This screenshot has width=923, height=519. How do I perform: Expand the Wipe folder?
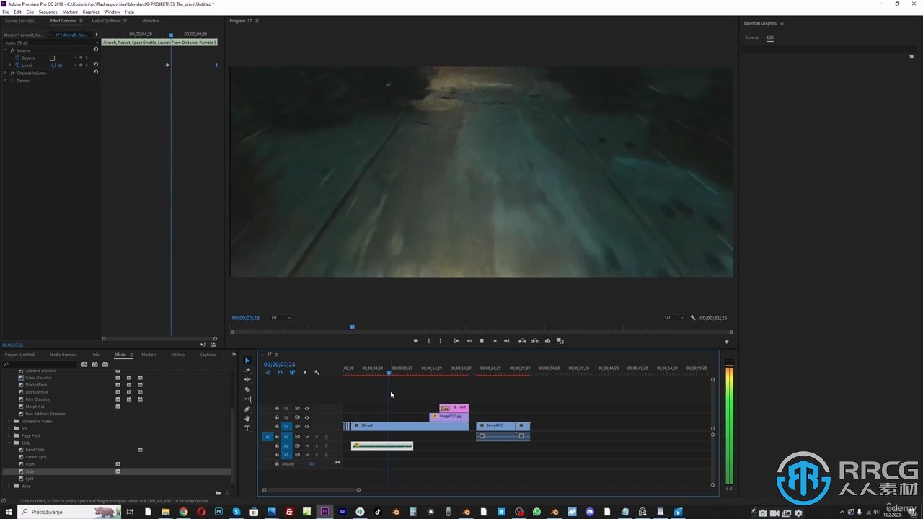click(9, 486)
